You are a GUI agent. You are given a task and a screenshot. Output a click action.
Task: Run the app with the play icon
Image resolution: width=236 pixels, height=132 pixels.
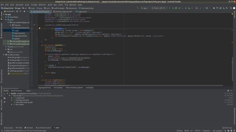pyautogui.click(x=170, y=8)
